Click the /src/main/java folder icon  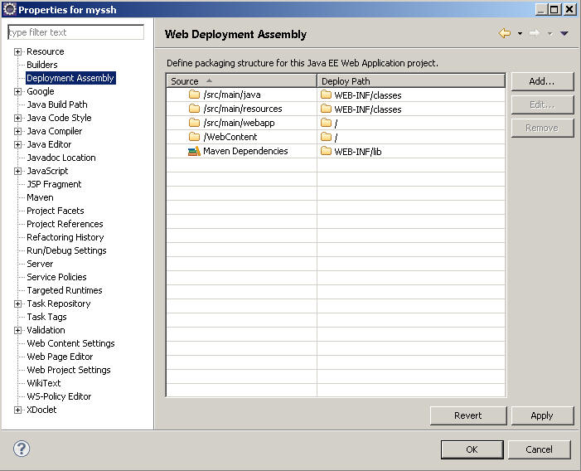195,95
